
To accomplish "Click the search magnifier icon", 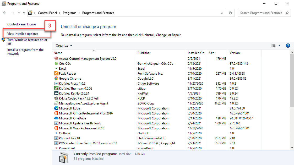I will (287, 13).
